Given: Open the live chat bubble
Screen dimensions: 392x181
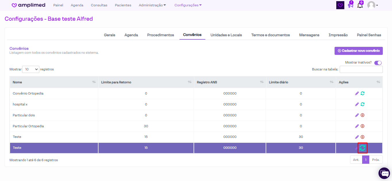Looking at the screenshot, I should point(384,173).
